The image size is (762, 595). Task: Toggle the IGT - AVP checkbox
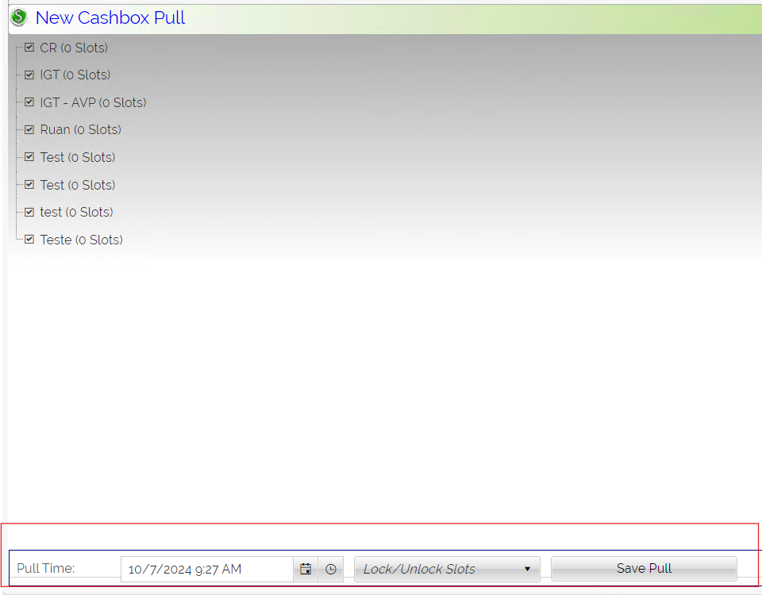point(29,102)
